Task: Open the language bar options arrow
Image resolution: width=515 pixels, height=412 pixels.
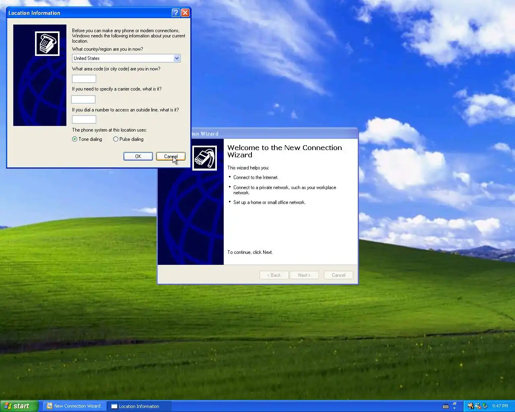Action: coord(455,408)
